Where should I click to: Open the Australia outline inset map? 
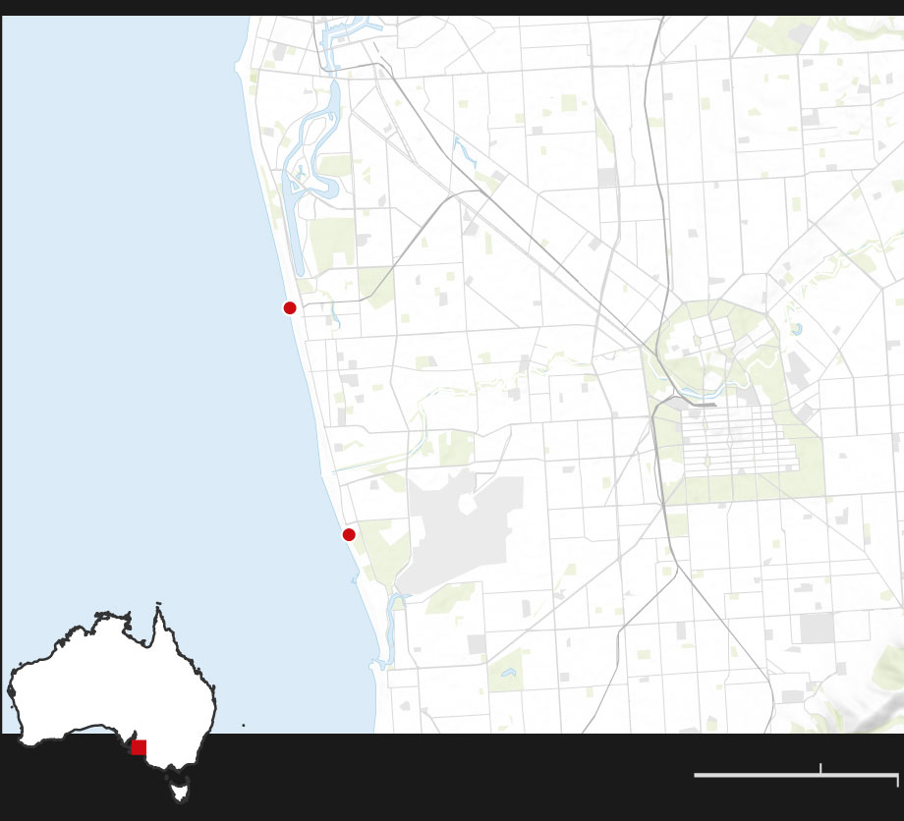point(111,702)
